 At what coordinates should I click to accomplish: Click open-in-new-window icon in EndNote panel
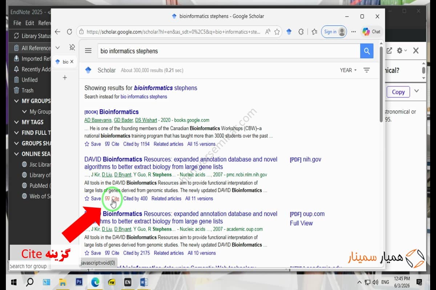pos(389,51)
